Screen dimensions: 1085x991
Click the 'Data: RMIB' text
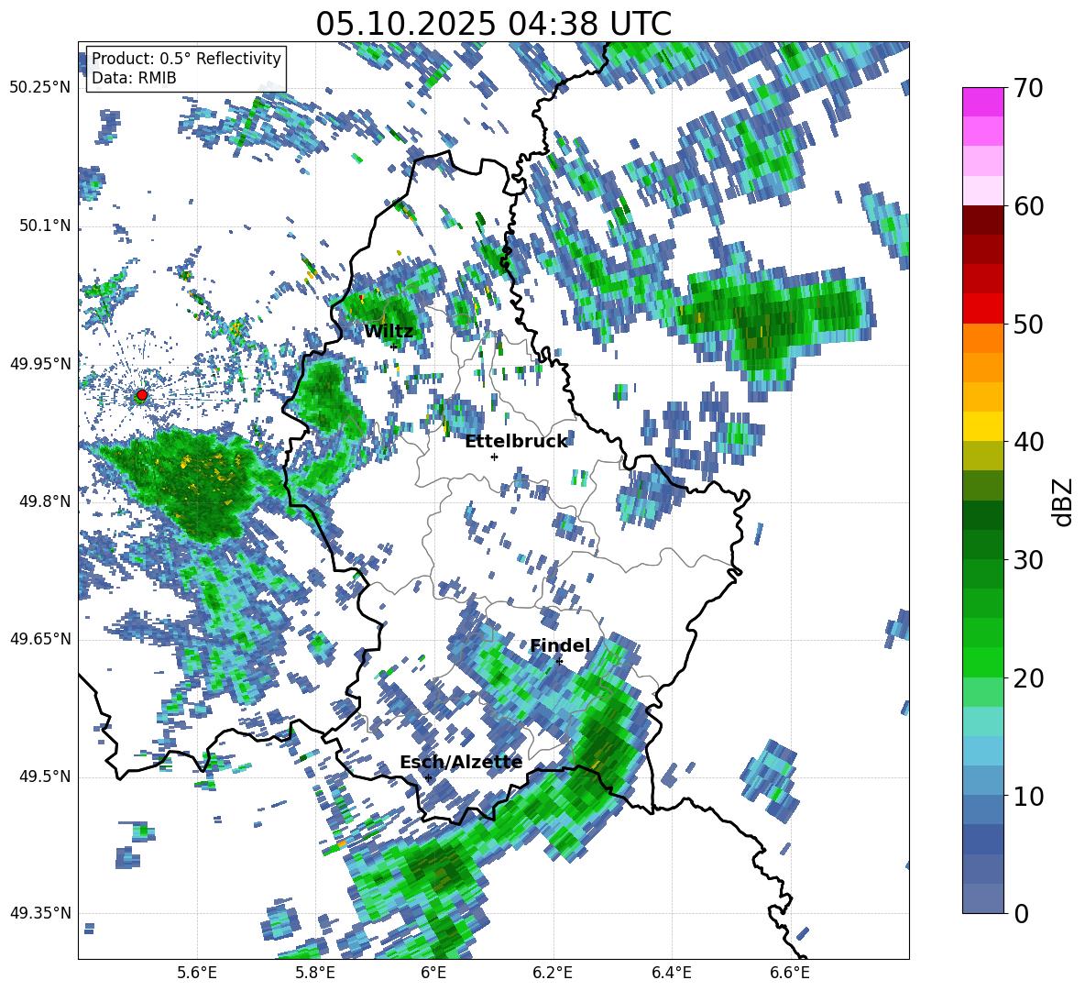[x=134, y=78]
